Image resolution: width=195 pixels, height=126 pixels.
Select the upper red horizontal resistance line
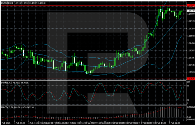[x=93, y=6]
